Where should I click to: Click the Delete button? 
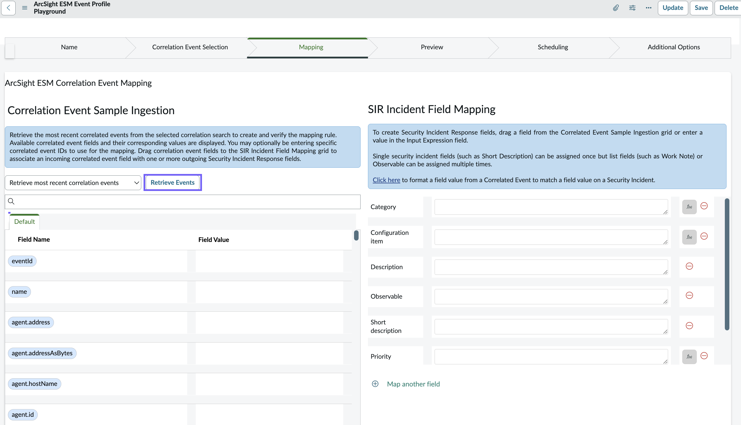[728, 8]
